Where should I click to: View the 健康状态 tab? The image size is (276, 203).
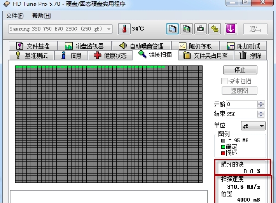coord(110,55)
